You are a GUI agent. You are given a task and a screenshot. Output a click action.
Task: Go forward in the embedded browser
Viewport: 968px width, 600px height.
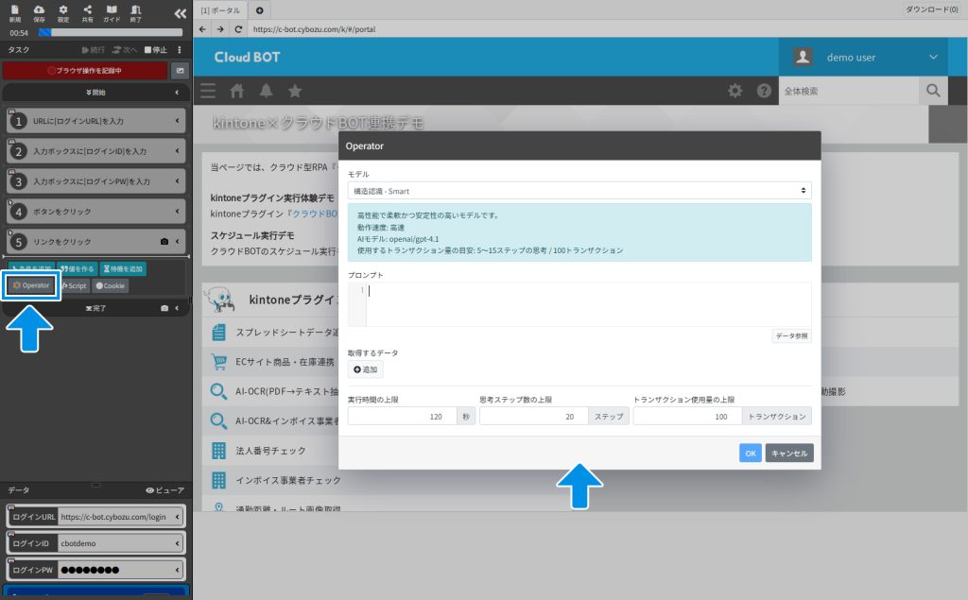click(x=220, y=29)
